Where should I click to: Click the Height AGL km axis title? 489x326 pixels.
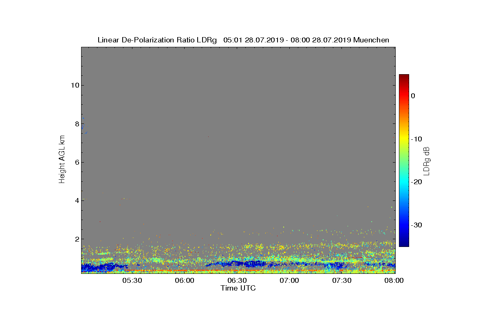62,160
